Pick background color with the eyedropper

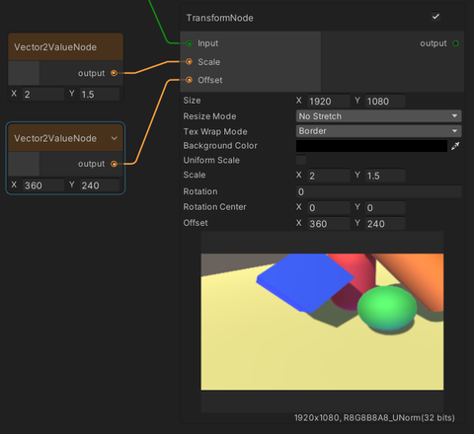455,146
